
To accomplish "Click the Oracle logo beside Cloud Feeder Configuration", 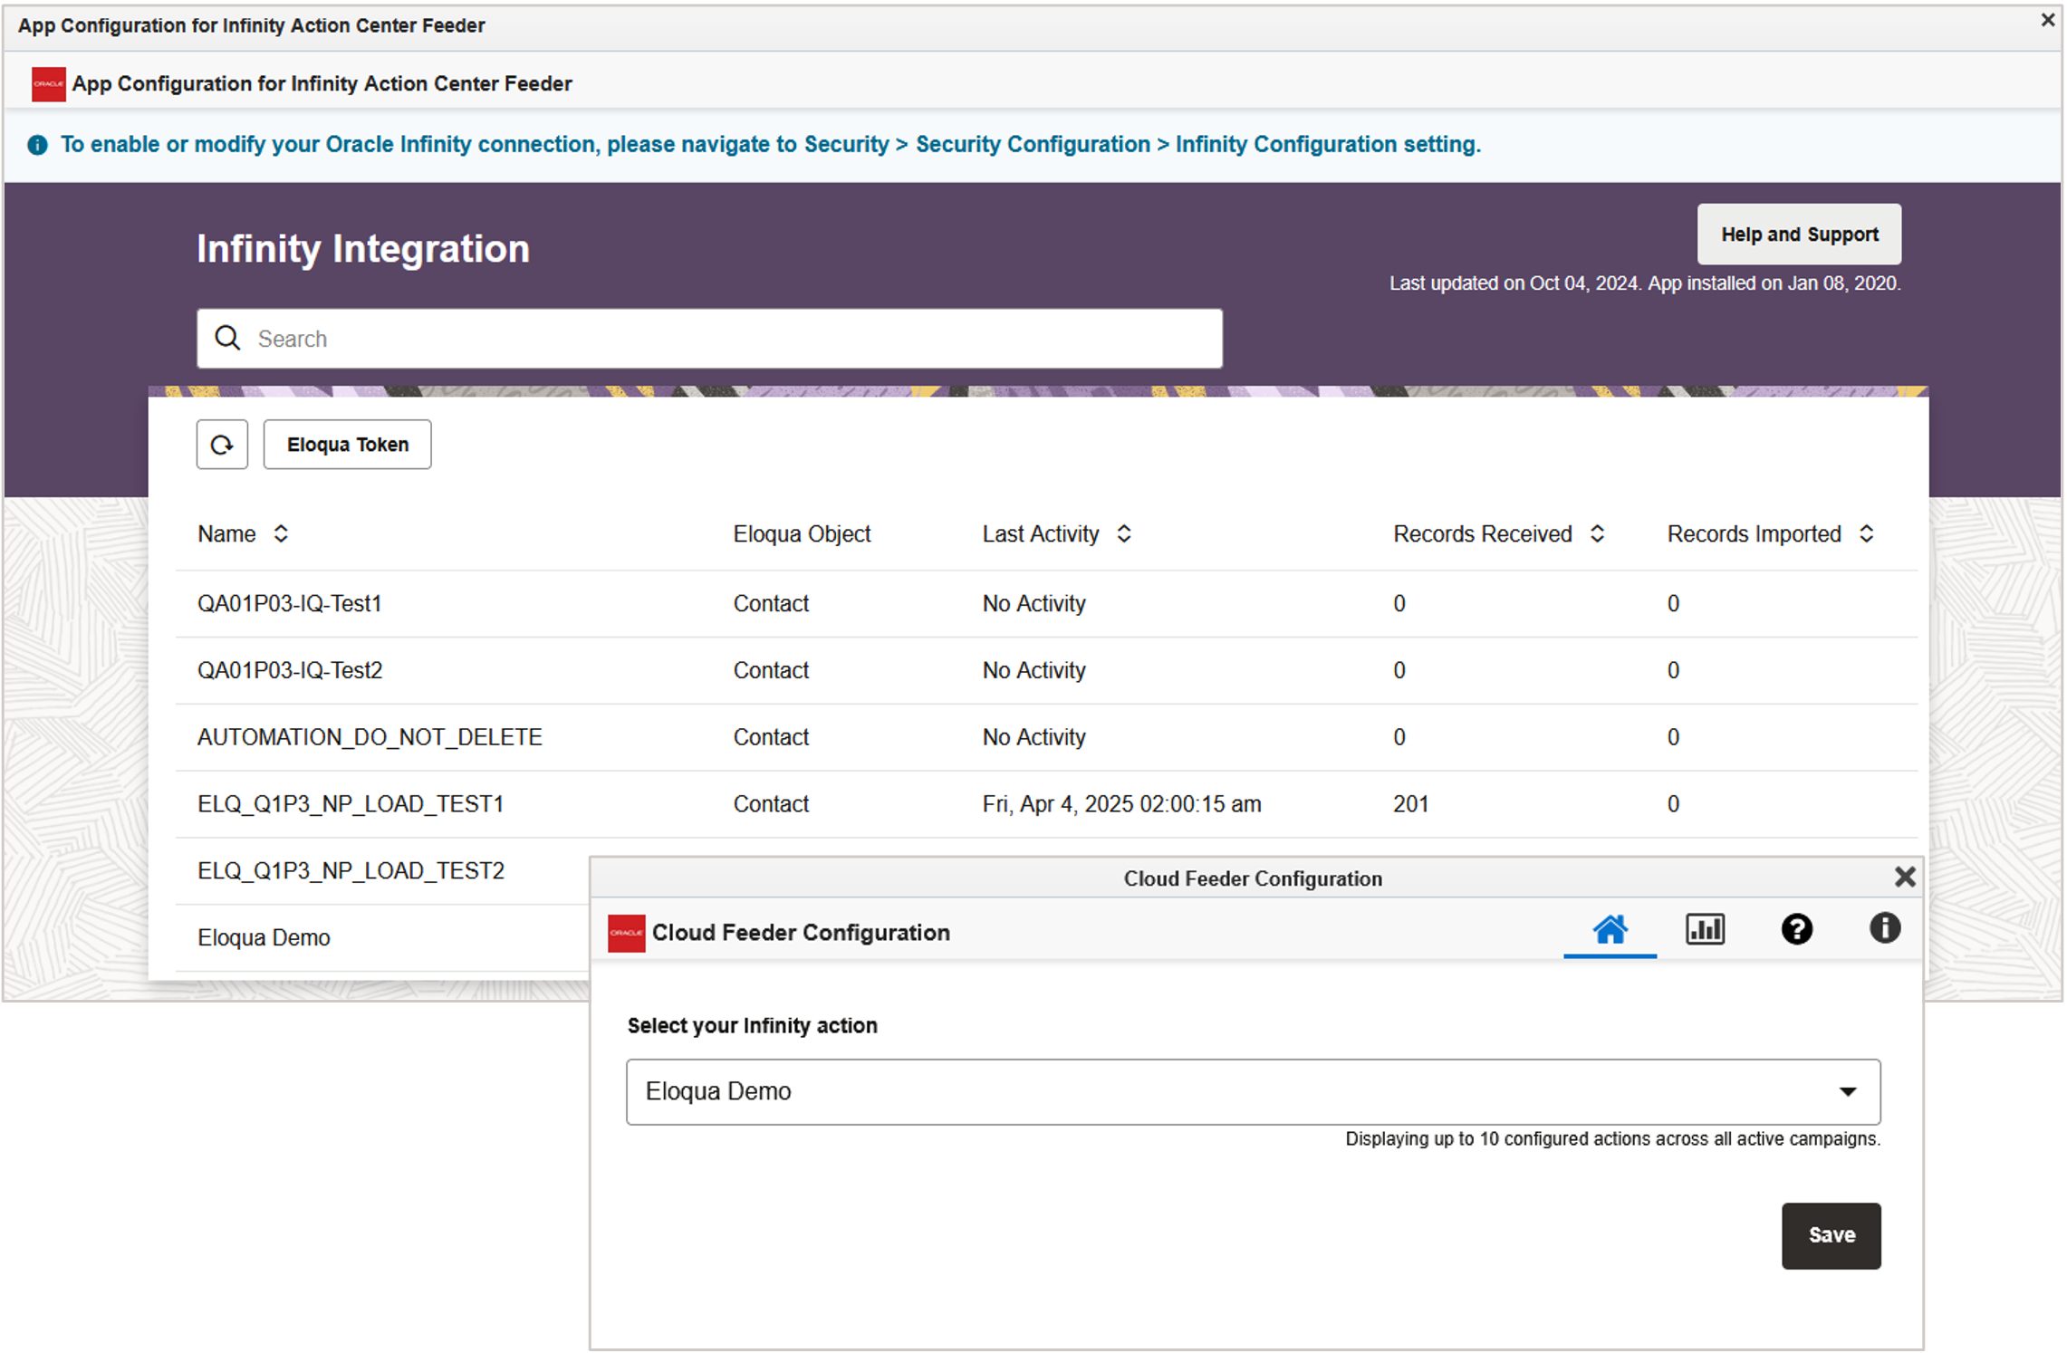I will pyautogui.click(x=626, y=933).
